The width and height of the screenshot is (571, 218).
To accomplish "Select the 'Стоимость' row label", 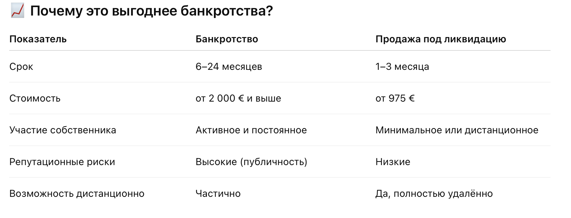I will pyautogui.click(x=35, y=98).
